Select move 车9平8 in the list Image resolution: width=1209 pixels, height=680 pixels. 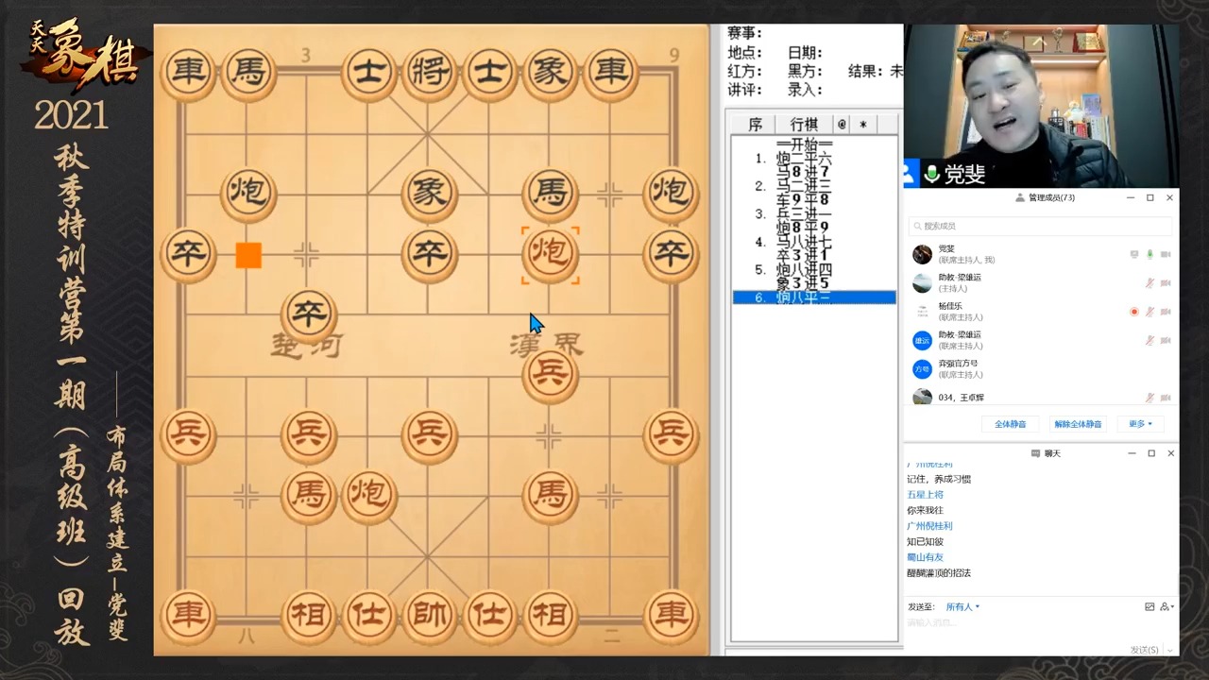[804, 199]
